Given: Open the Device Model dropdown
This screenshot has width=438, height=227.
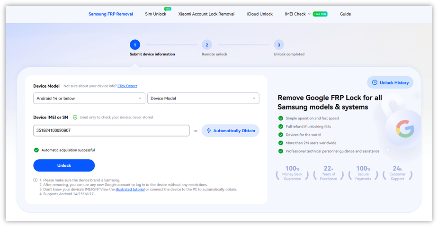Looking at the screenshot, I should point(203,99).
